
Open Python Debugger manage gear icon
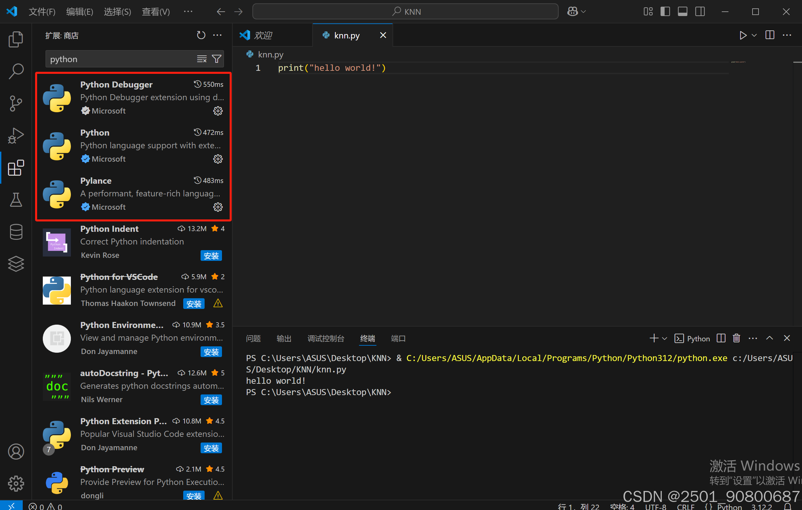218,111
